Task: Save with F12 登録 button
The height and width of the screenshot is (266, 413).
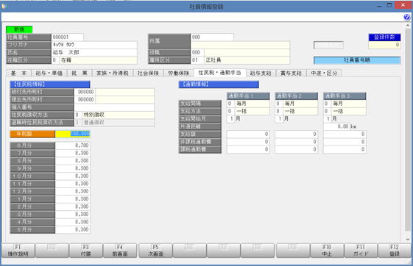Action: pyautogui.click(x=395, y=251)
